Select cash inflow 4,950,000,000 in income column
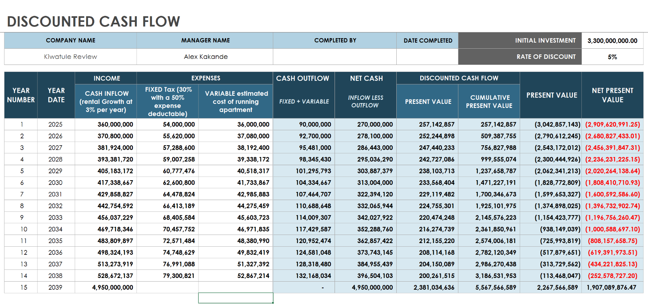The width and height of the screenshot is (648, 308). (106, 288)
